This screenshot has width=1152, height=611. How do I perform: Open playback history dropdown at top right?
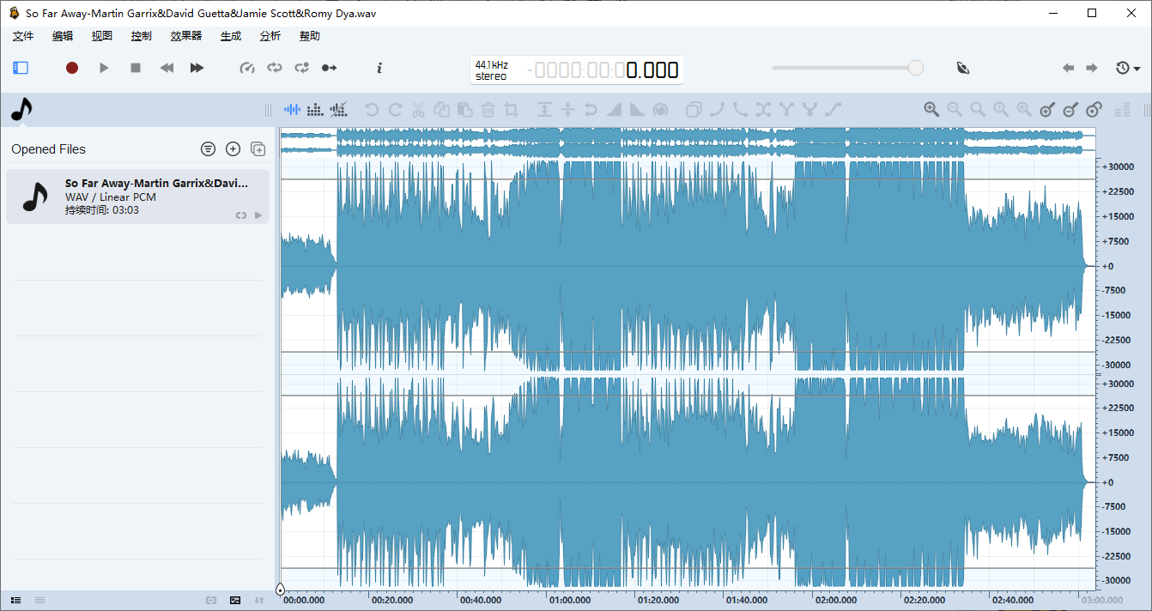point(1125,67)
